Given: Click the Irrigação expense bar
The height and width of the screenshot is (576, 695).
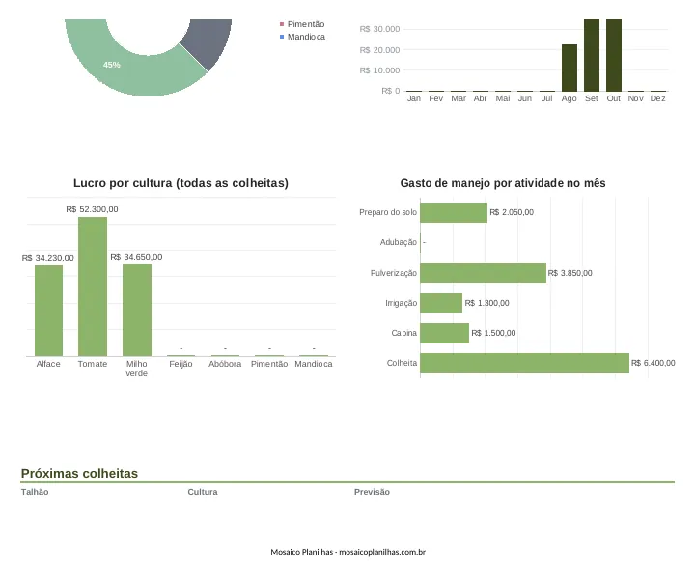Looking at the screenshot, I should (441, 303).
